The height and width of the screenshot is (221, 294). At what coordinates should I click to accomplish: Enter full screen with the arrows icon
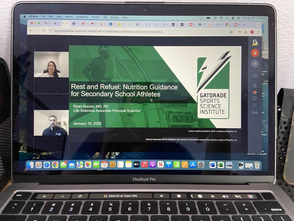pos(255,105)
